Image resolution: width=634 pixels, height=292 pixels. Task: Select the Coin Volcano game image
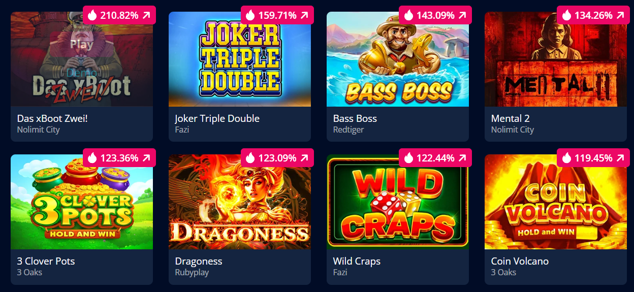556,202
